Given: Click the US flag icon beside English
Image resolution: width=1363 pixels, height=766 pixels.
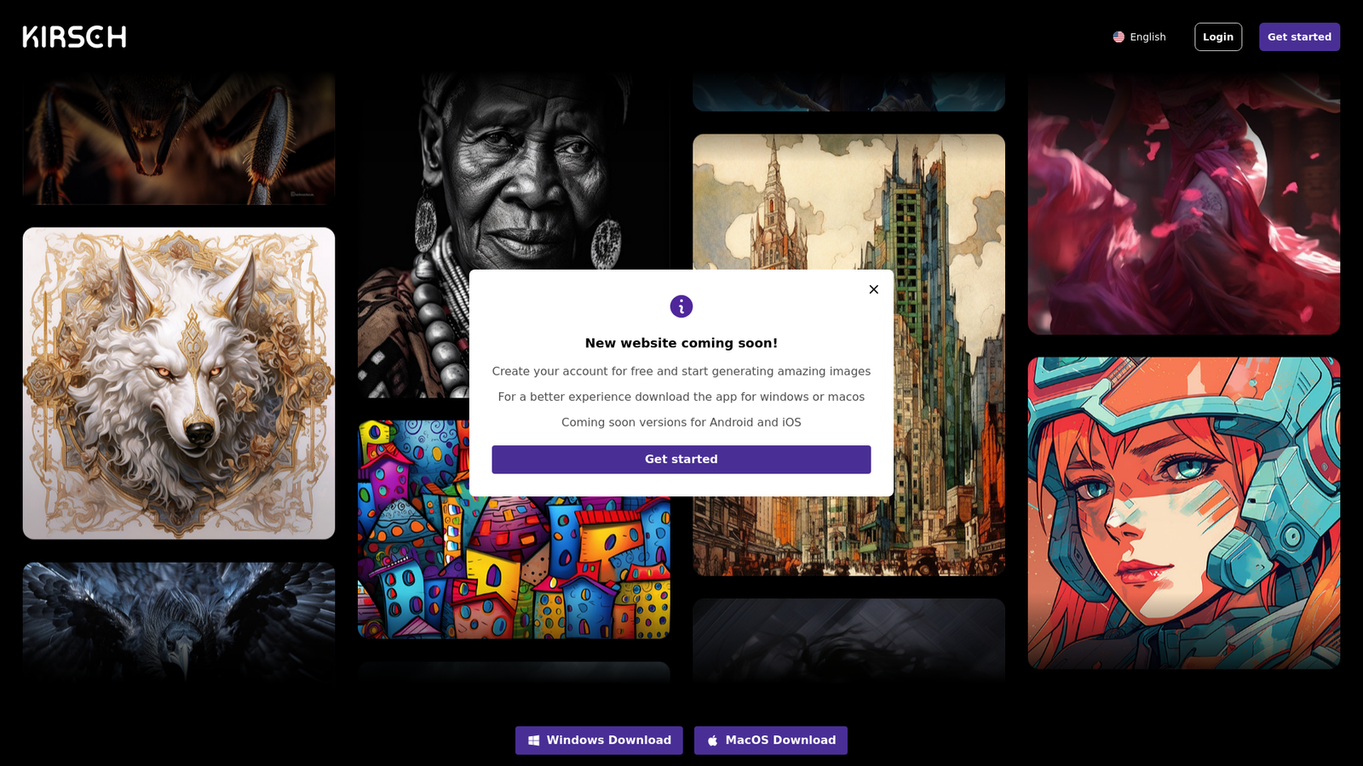Looking at the screenshot, I should [1119, 37].
